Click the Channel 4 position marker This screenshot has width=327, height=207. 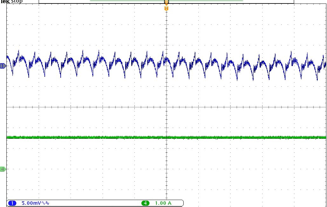3,169
